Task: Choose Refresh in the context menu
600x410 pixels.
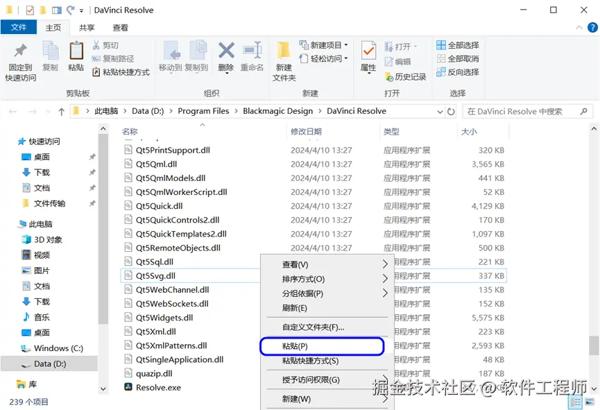Action: click(x=327, y=308)
